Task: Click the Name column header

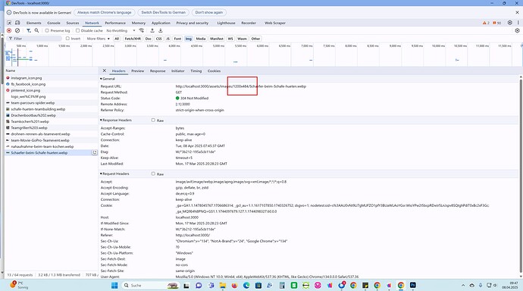Action: tap(52, 70)
